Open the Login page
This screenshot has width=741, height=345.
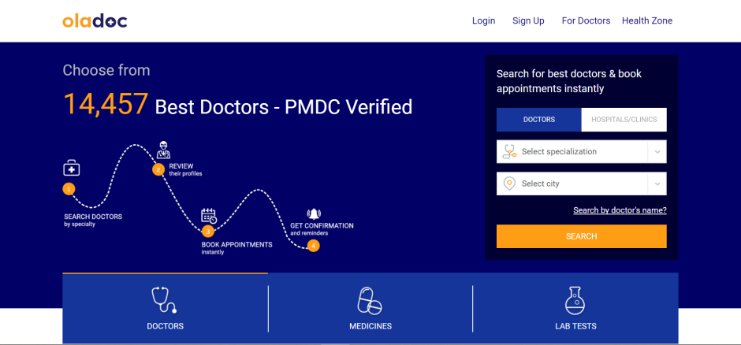483,21
